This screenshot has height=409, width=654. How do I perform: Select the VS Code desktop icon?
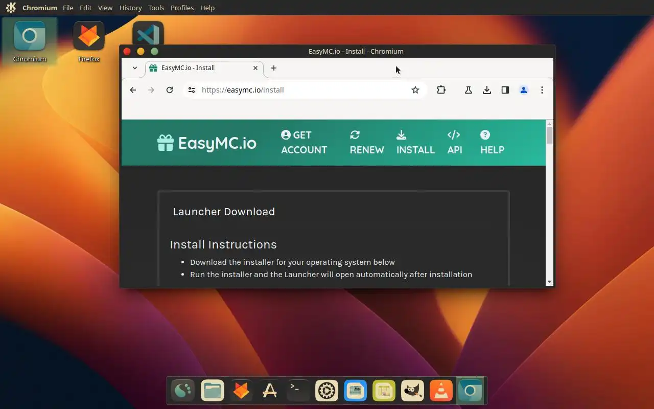tap(148, 34)
